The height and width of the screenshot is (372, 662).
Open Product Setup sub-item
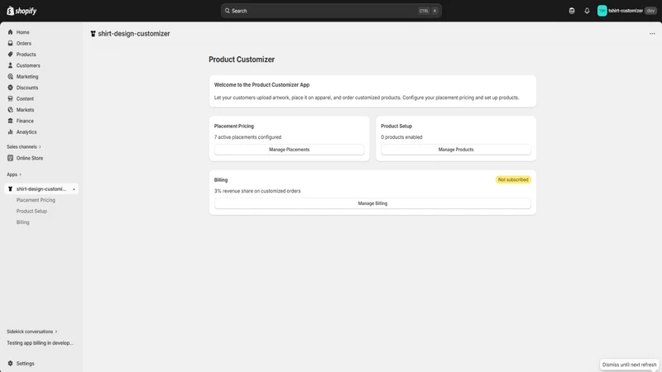pos(31,211)
